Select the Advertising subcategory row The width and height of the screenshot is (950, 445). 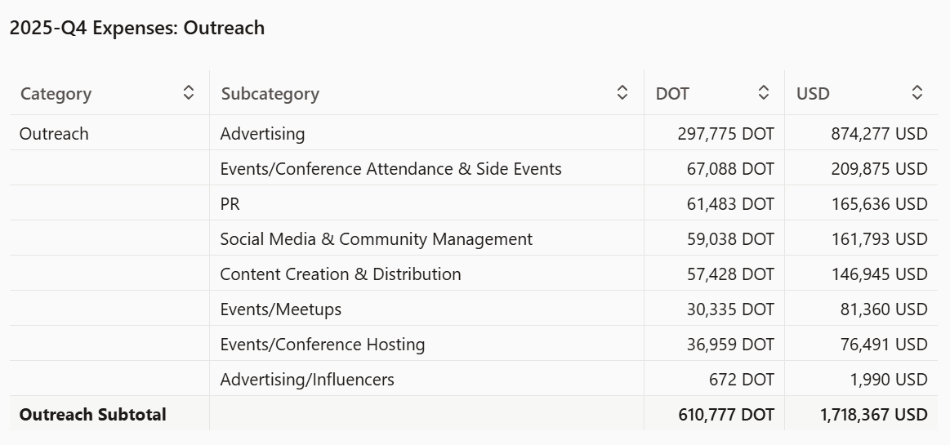coord(262,134)
